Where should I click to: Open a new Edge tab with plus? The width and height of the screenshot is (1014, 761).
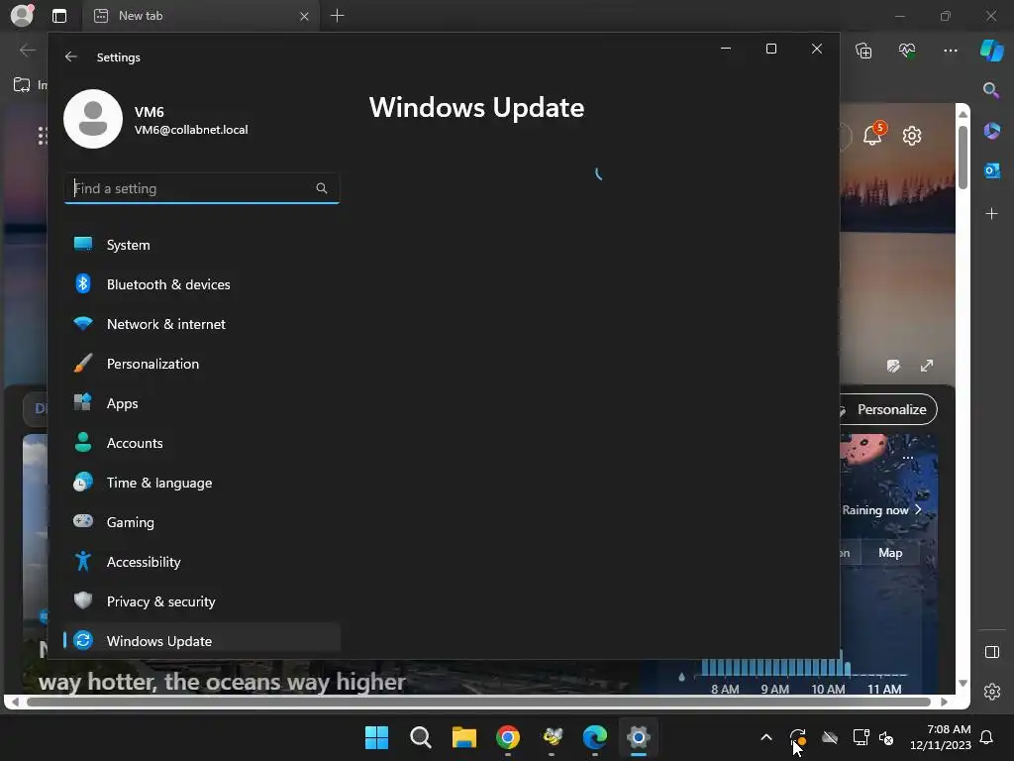(x=337, y=16)
